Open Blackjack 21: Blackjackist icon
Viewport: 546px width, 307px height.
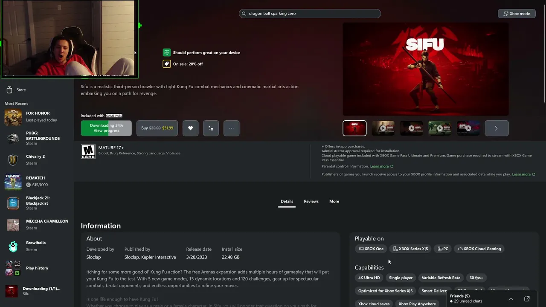[x=13, y=203]
